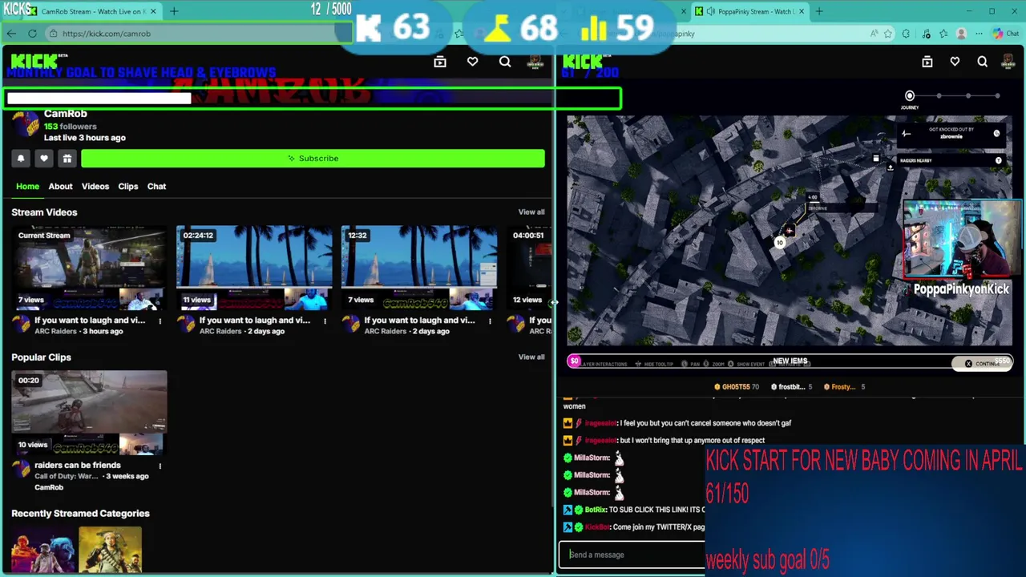Select the Home tab on CamRob's channel
The width and height of the screenshot is (1026, 577).
pyautogui.click(x=27, y=186)
